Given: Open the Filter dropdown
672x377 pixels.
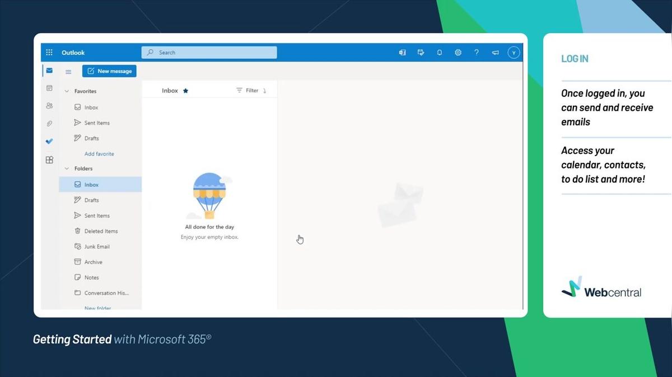Looking at the screenshot, I should click(x=248, y=91).
